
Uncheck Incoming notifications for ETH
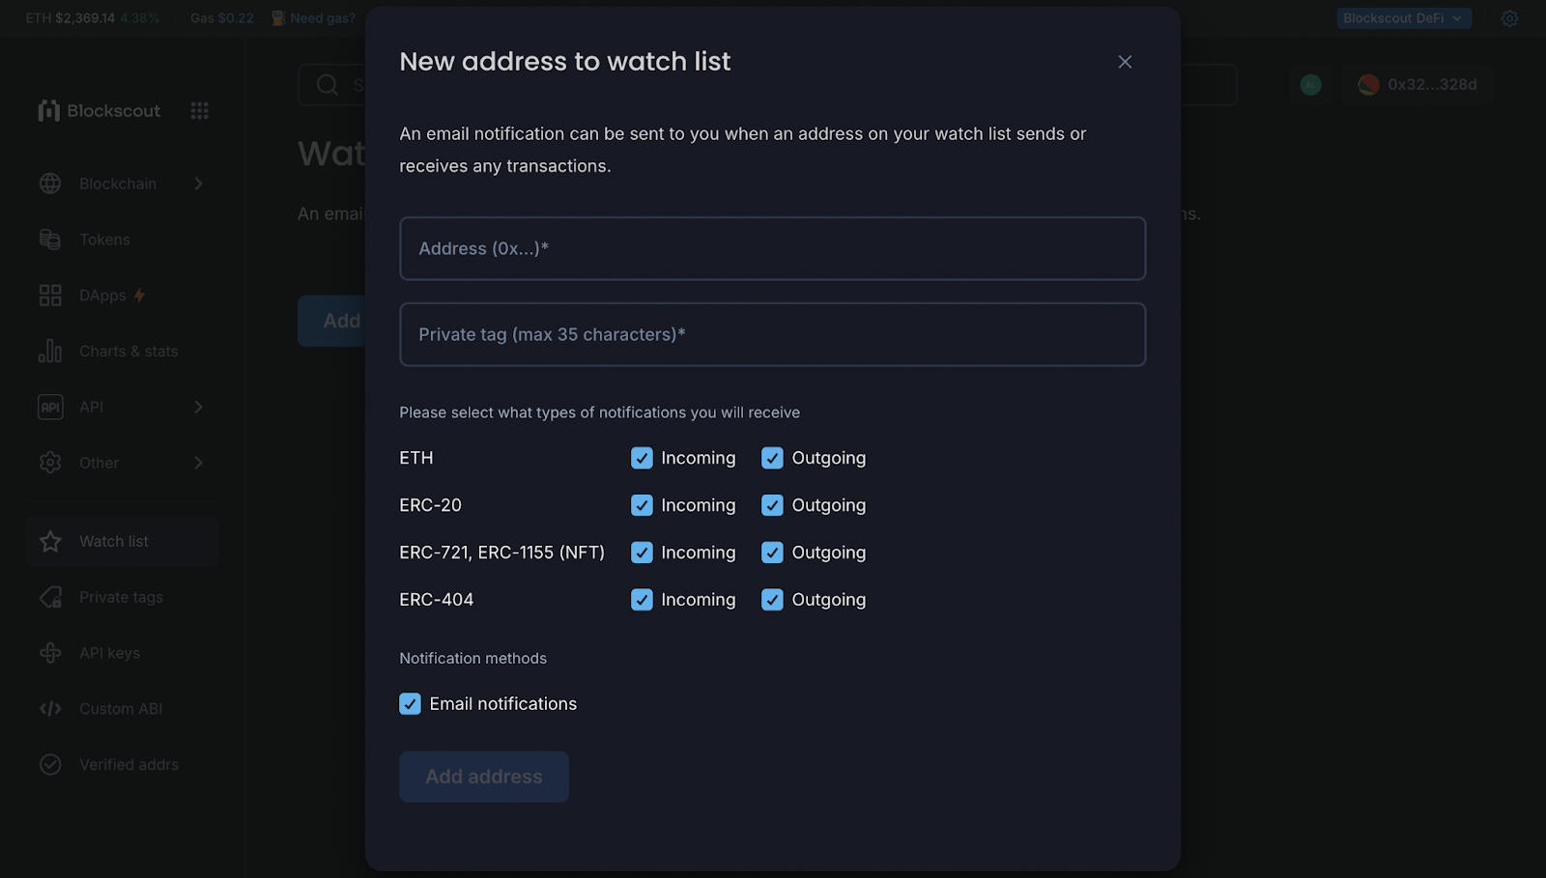point(642,458)
